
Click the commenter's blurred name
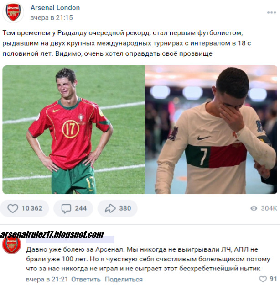70,239
